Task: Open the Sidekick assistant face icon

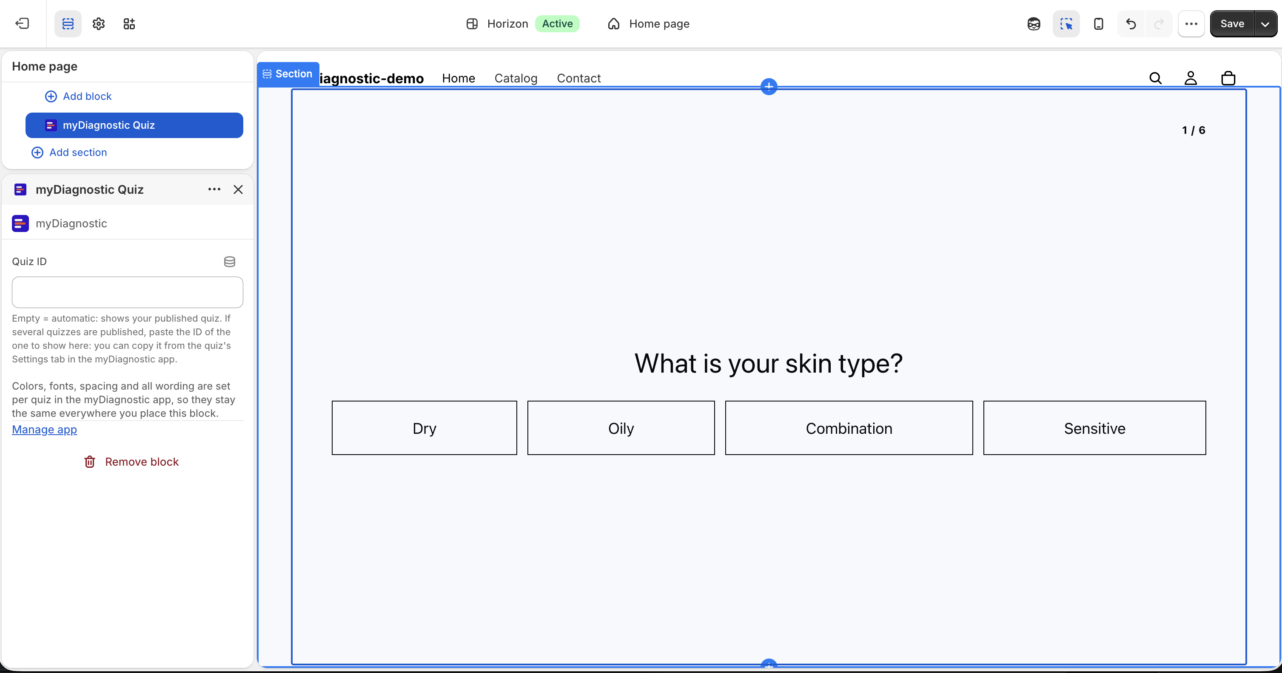Action: coord(1034,23)
